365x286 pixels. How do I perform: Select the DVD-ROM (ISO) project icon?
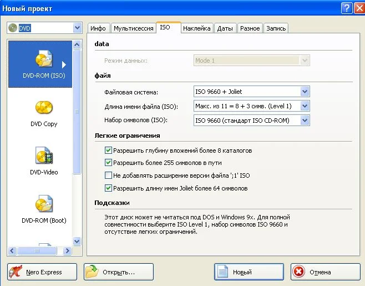(x=44, y=58)
